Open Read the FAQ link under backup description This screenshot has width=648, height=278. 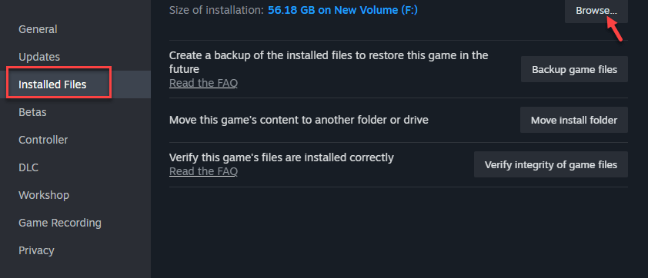pyautogui.click(x=203, y=83)
